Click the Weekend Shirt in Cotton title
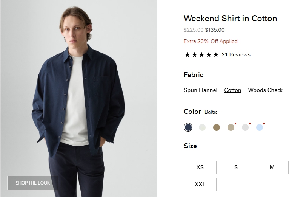The width and height of the screenshot is (289, 197). tap(230, 19)
